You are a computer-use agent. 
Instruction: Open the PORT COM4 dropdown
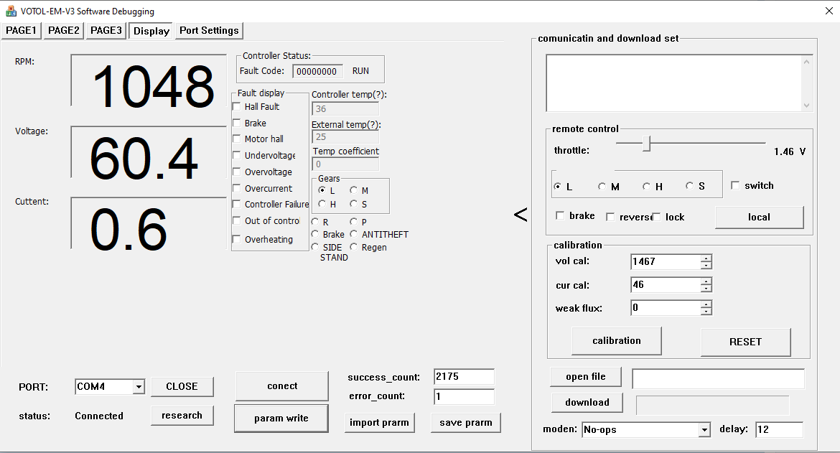coord(138,387)
